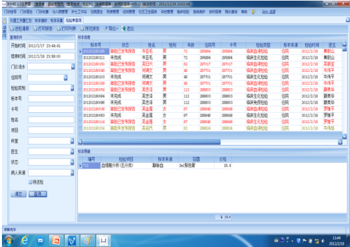Switch to the 仪器工作量汇总 tab

(x=21, y=21)
